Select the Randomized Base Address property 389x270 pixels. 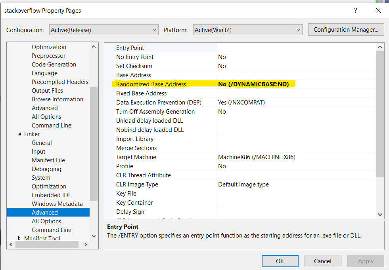click(x=151, y=84)
